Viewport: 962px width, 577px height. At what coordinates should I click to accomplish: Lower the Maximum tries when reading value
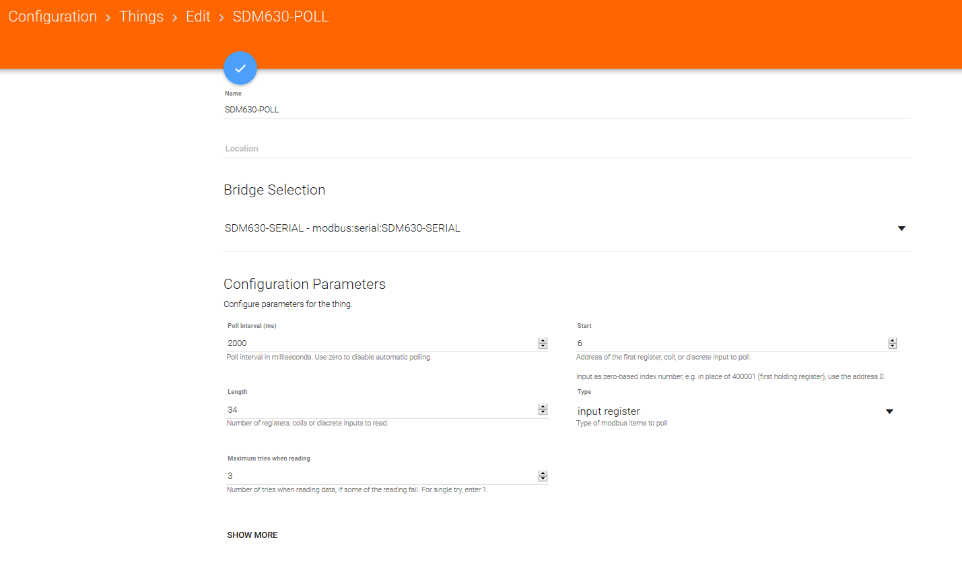tap(543, 479)
